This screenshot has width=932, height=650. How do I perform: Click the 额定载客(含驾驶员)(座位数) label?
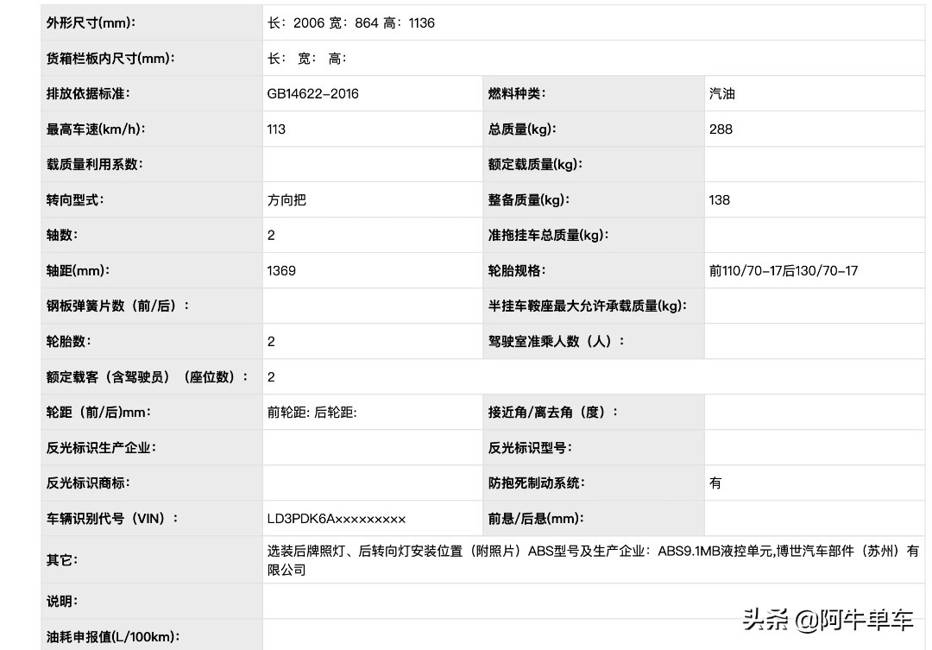(x=148, y=377)
